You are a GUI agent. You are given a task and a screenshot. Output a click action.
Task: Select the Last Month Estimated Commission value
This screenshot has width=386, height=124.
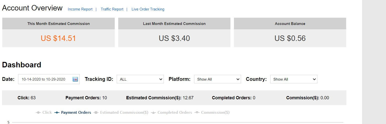coord(174,38)
